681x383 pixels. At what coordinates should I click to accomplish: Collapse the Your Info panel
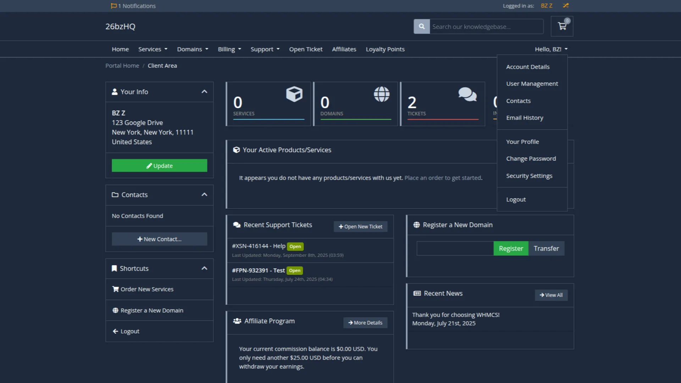pos(204,91)
